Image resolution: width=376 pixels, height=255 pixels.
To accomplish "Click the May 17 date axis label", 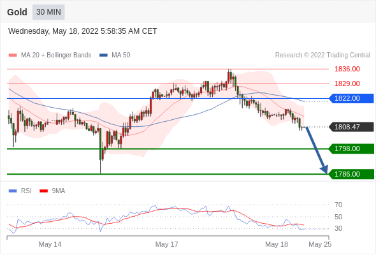I will (167, 244).
